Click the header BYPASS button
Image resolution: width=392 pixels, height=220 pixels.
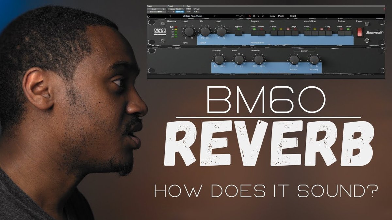pos(196,9)
